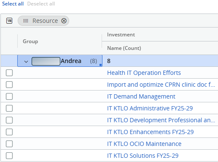218x162 pixels.
Task: Tick the IT Demand Management checkbox
Action: coord(9,96)
